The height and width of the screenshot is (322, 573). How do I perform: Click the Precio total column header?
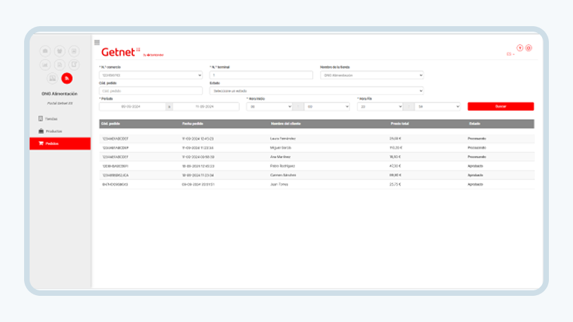pos(399,124)
